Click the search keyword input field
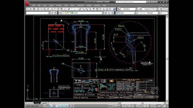The image size is (193, 108). tap(131, 2)
